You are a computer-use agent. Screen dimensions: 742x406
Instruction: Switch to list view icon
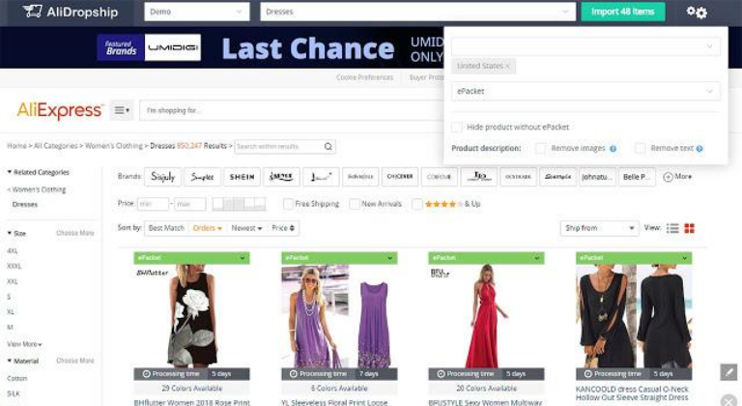672,228
